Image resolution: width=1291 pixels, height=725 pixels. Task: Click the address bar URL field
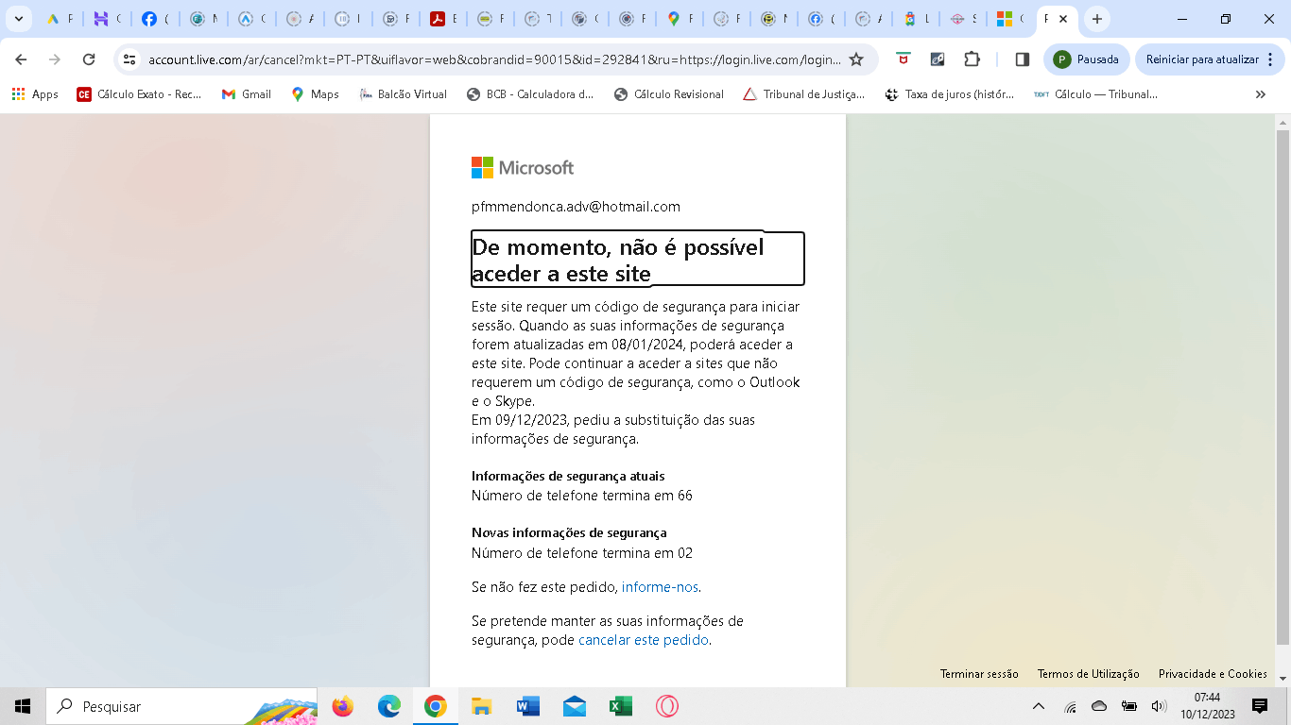[x=493, y=59]
